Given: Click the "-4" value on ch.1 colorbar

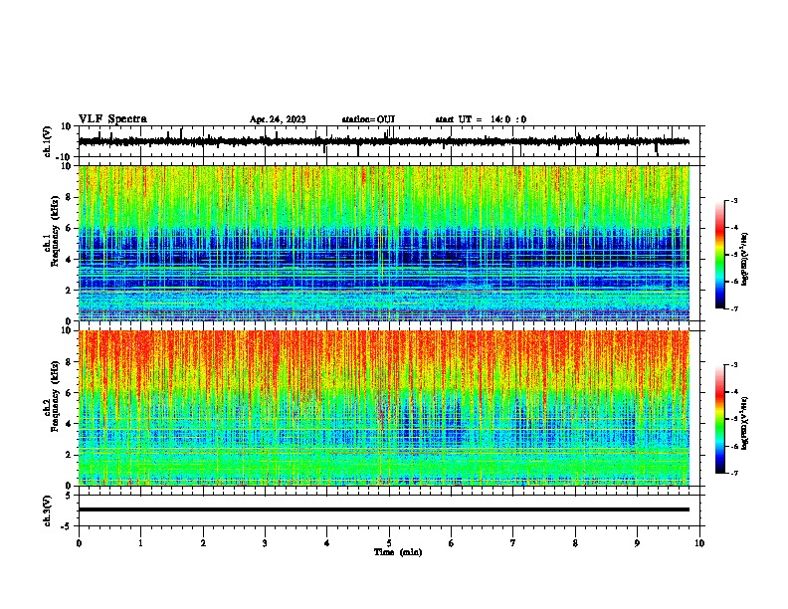Looking at the screenshot, I should click(733, 228).
